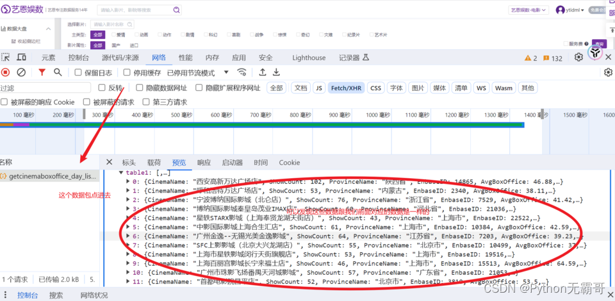Switch to the 元素 panel tab
This screenshot has width=615, height=301.
tap(49, 58)
